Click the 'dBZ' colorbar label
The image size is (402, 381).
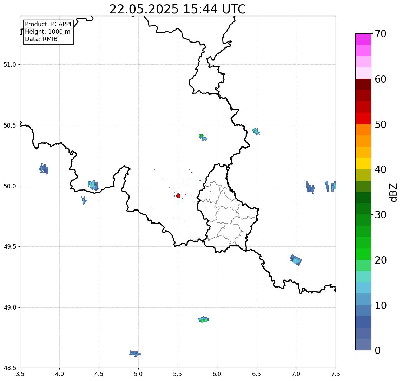[x=393, y=192]
